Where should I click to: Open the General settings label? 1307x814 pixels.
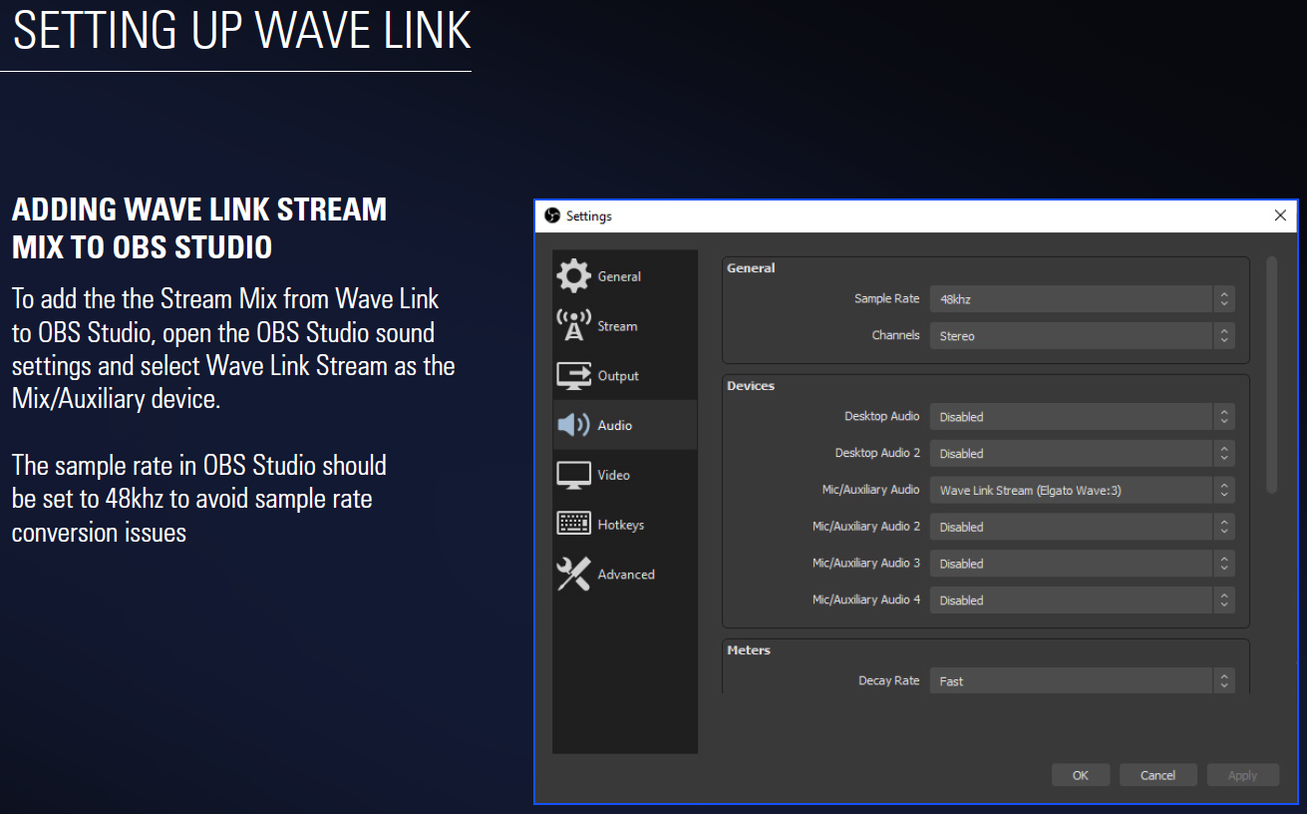pos(619,276)
